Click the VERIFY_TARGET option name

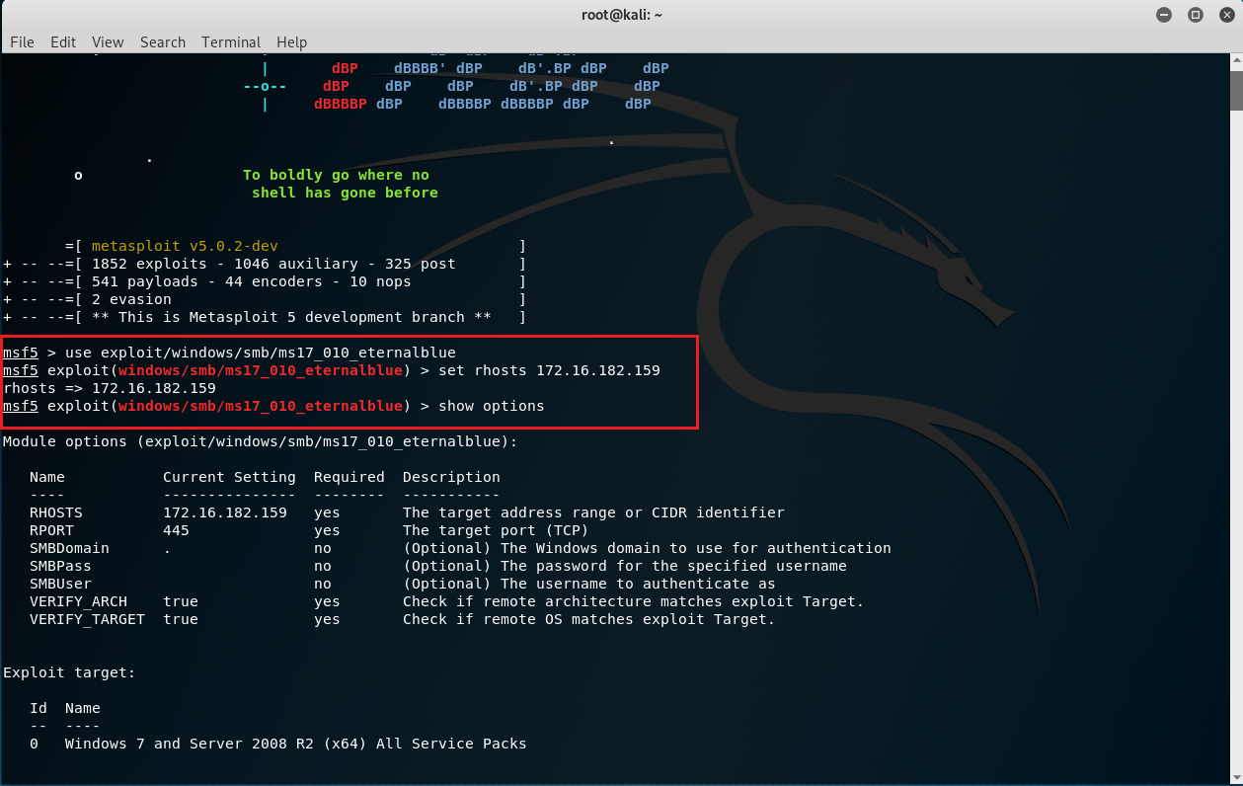[87, 619]
